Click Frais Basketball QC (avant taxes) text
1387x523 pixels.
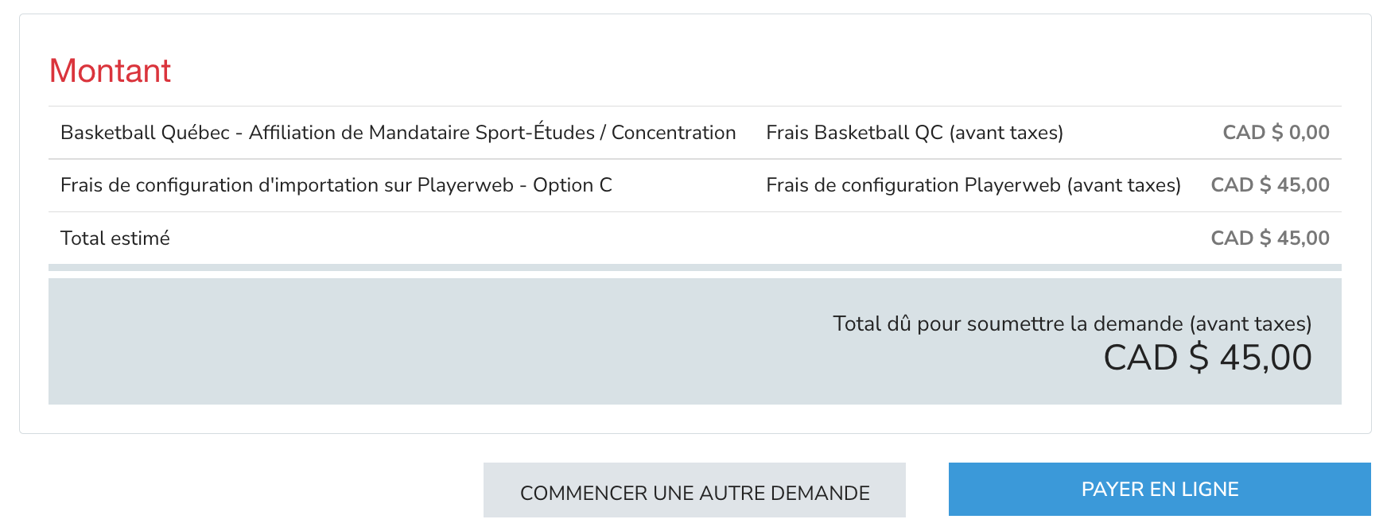[x=915, y=133]
